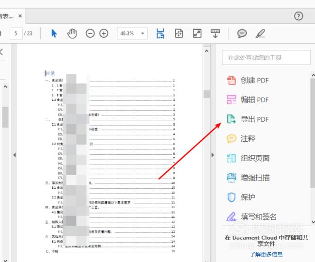315x262 pixels.
Task: Open the 填写和签名 tool
Action: [259, 216]
